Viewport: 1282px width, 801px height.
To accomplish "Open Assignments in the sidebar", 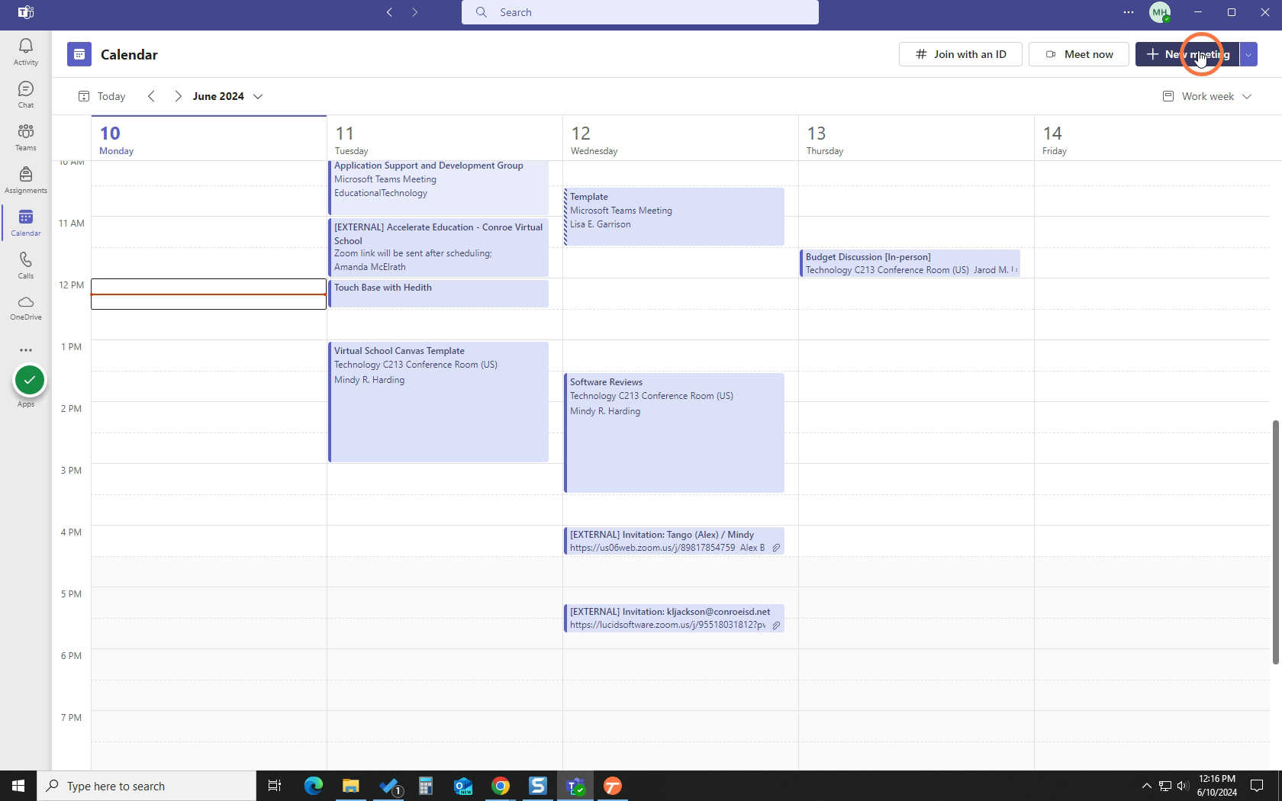I will (25, 180).
